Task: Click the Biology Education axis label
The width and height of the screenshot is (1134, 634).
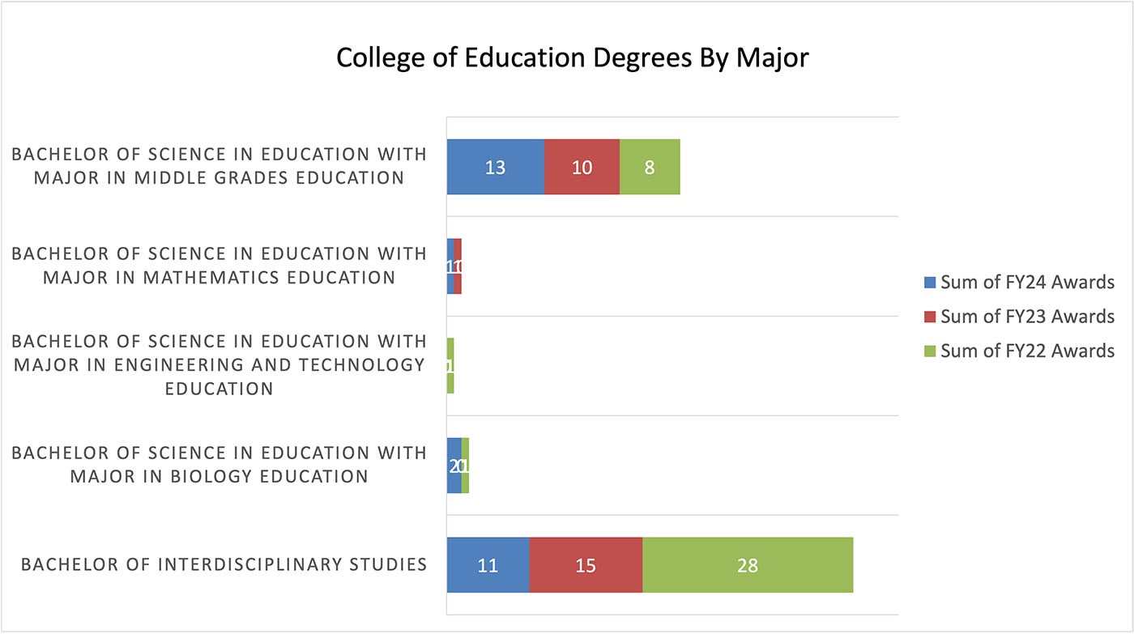Action: pos(219,465)
